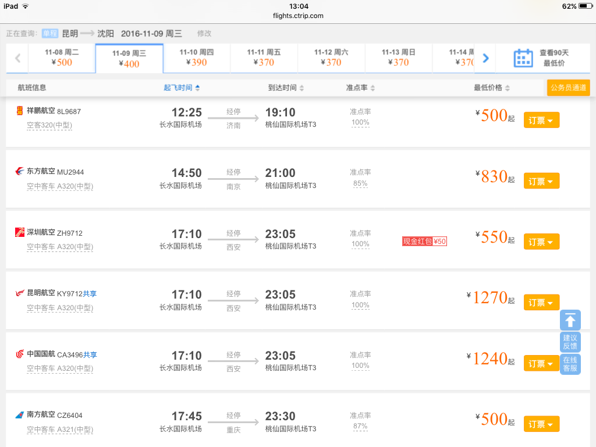The image size is (596, 447).
Task: Click 单程 one-way badge
Action: [50, 33]
